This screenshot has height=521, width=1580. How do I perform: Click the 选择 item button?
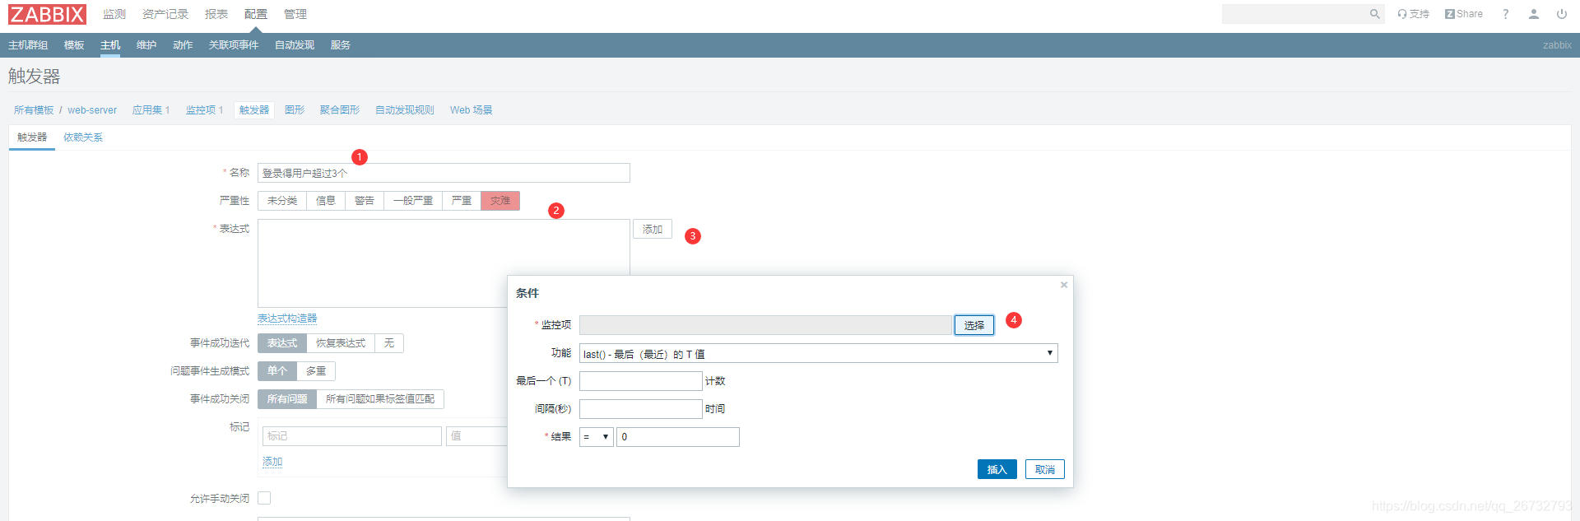point(974,325)
